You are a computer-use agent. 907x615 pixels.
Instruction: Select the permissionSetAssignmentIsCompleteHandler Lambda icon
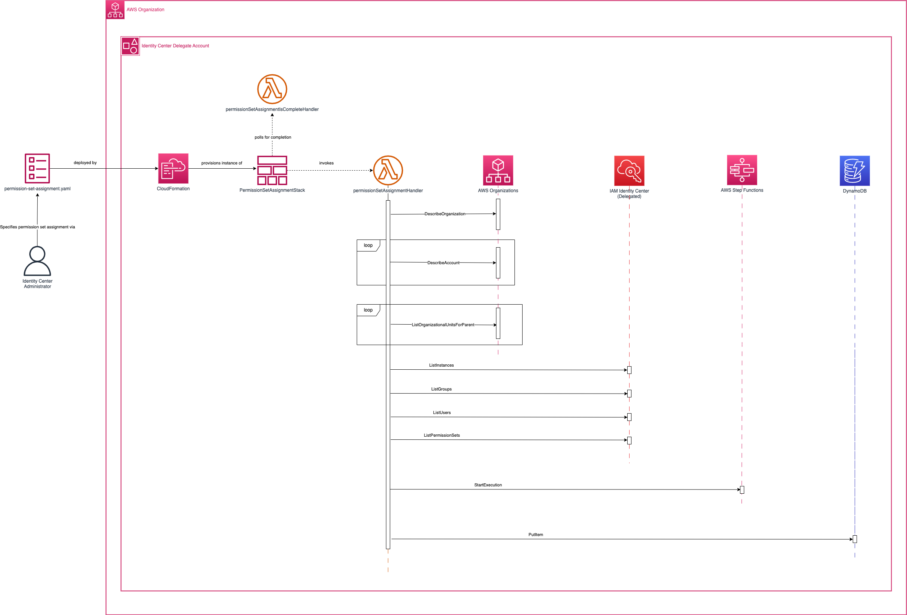272,89
